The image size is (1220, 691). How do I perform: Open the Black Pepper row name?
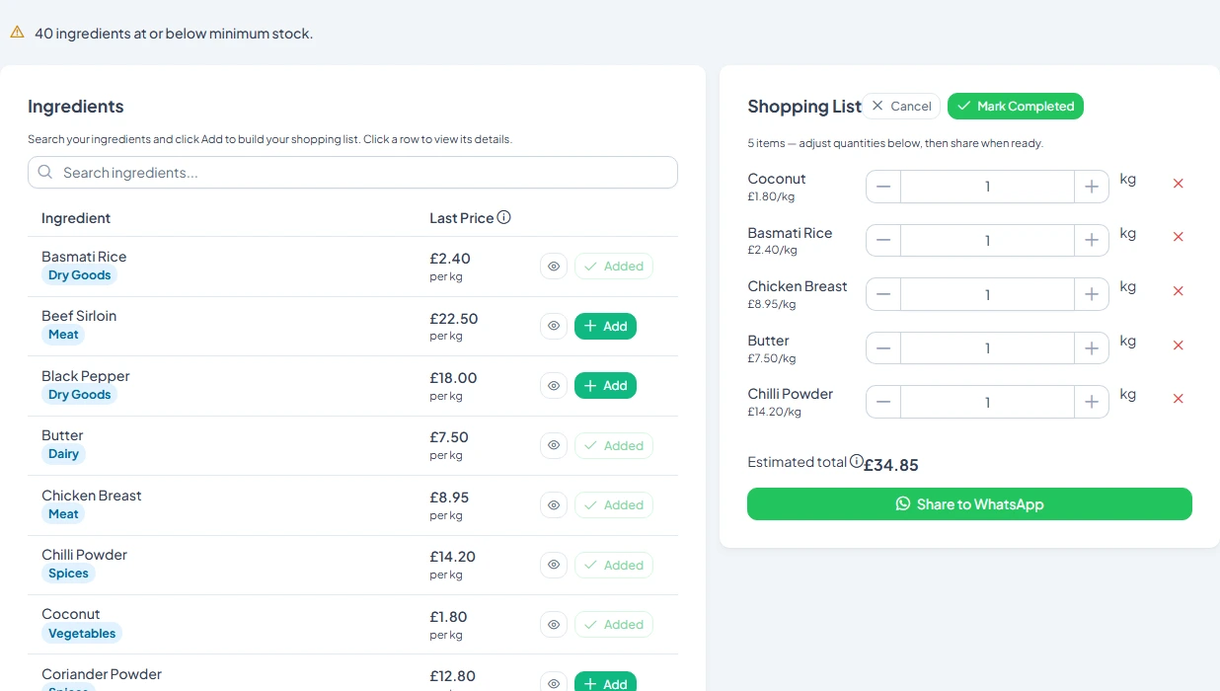86,376
